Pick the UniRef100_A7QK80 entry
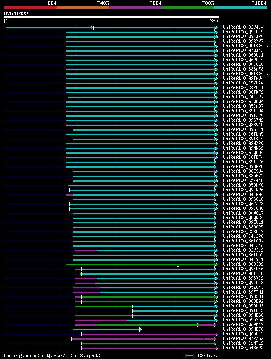Screen dimensions: 271x359 click(x=243, y=153)
